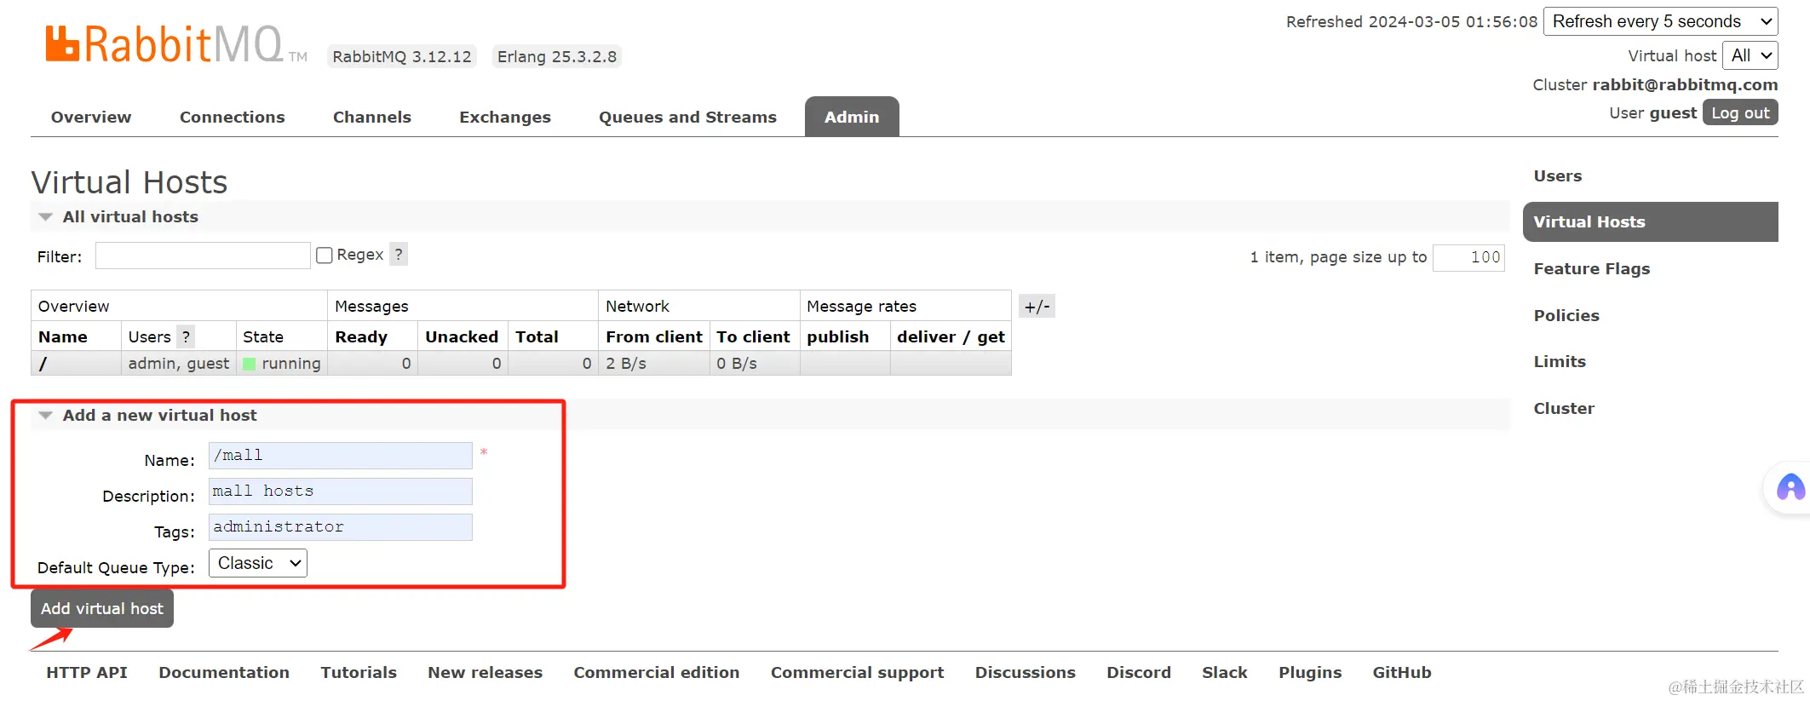
Task: Sort by the To client column
Action: coord(754,336)
